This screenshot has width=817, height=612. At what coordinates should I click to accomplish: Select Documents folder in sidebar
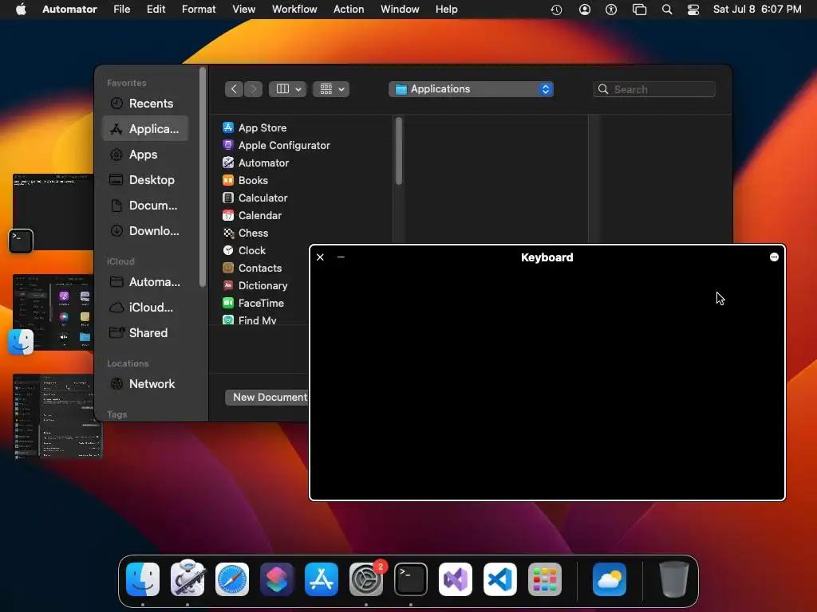tap(145, 206)
